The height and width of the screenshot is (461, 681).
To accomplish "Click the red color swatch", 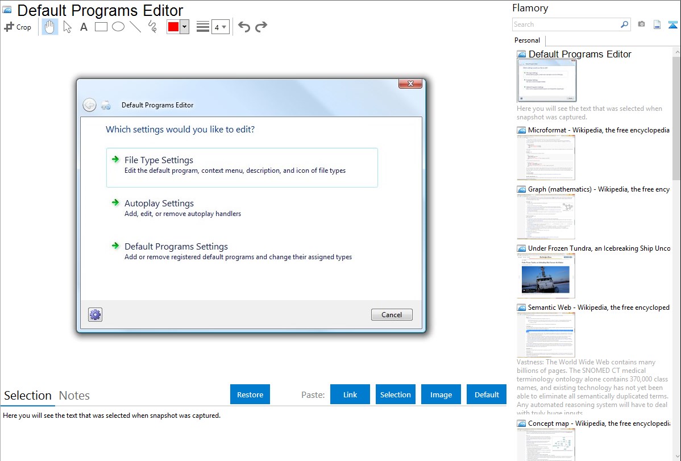I will point(173,27).
